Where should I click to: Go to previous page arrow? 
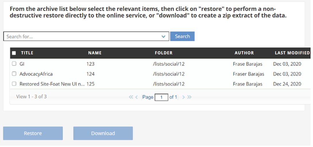136,97
